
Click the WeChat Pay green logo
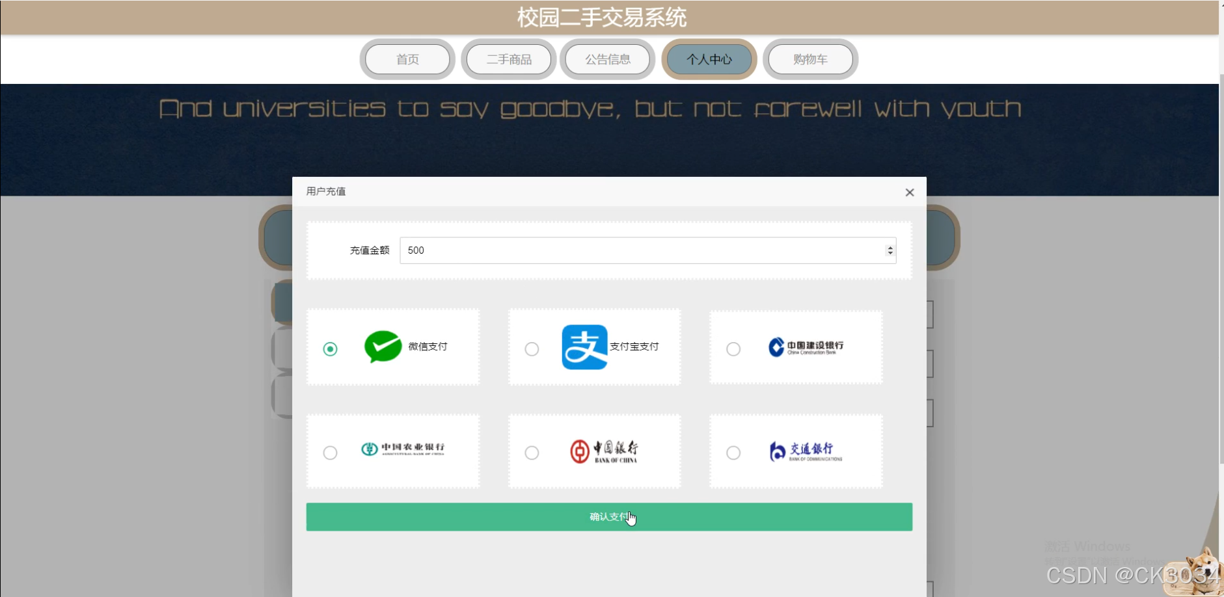383,347
